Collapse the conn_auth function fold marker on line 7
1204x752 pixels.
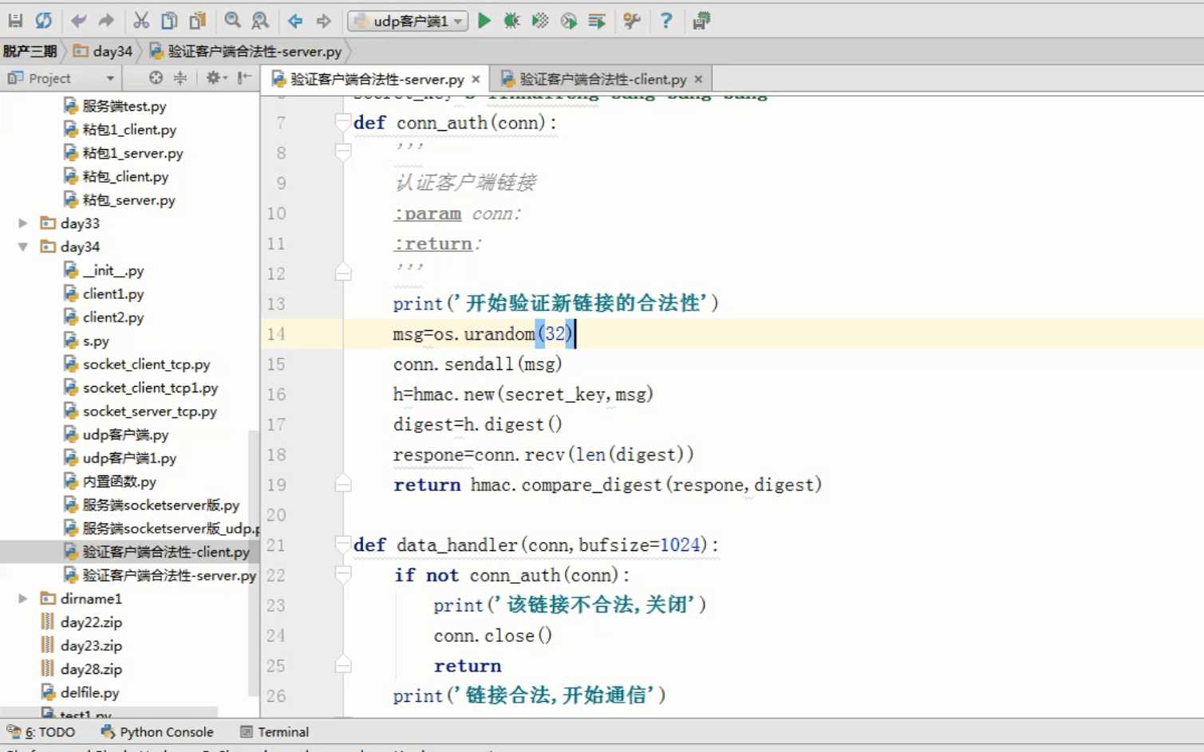coord(343,122)
